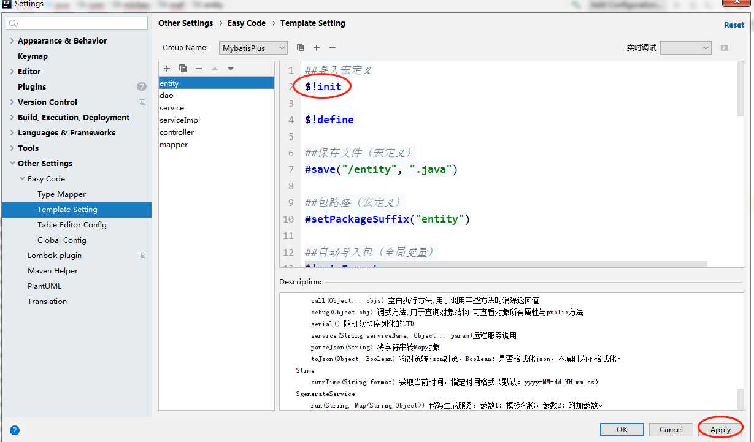Image resolution: width=754 pixels, height=442 pixels.
Task: Move the selected template up
Action: point(215,69)
